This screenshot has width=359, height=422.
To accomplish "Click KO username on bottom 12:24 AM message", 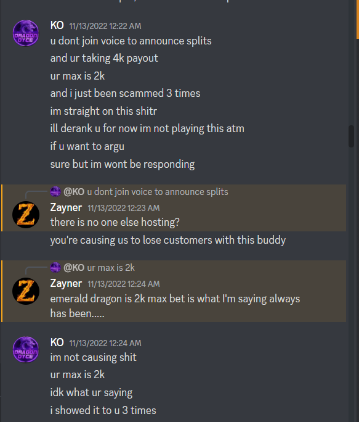I will 57,342.
